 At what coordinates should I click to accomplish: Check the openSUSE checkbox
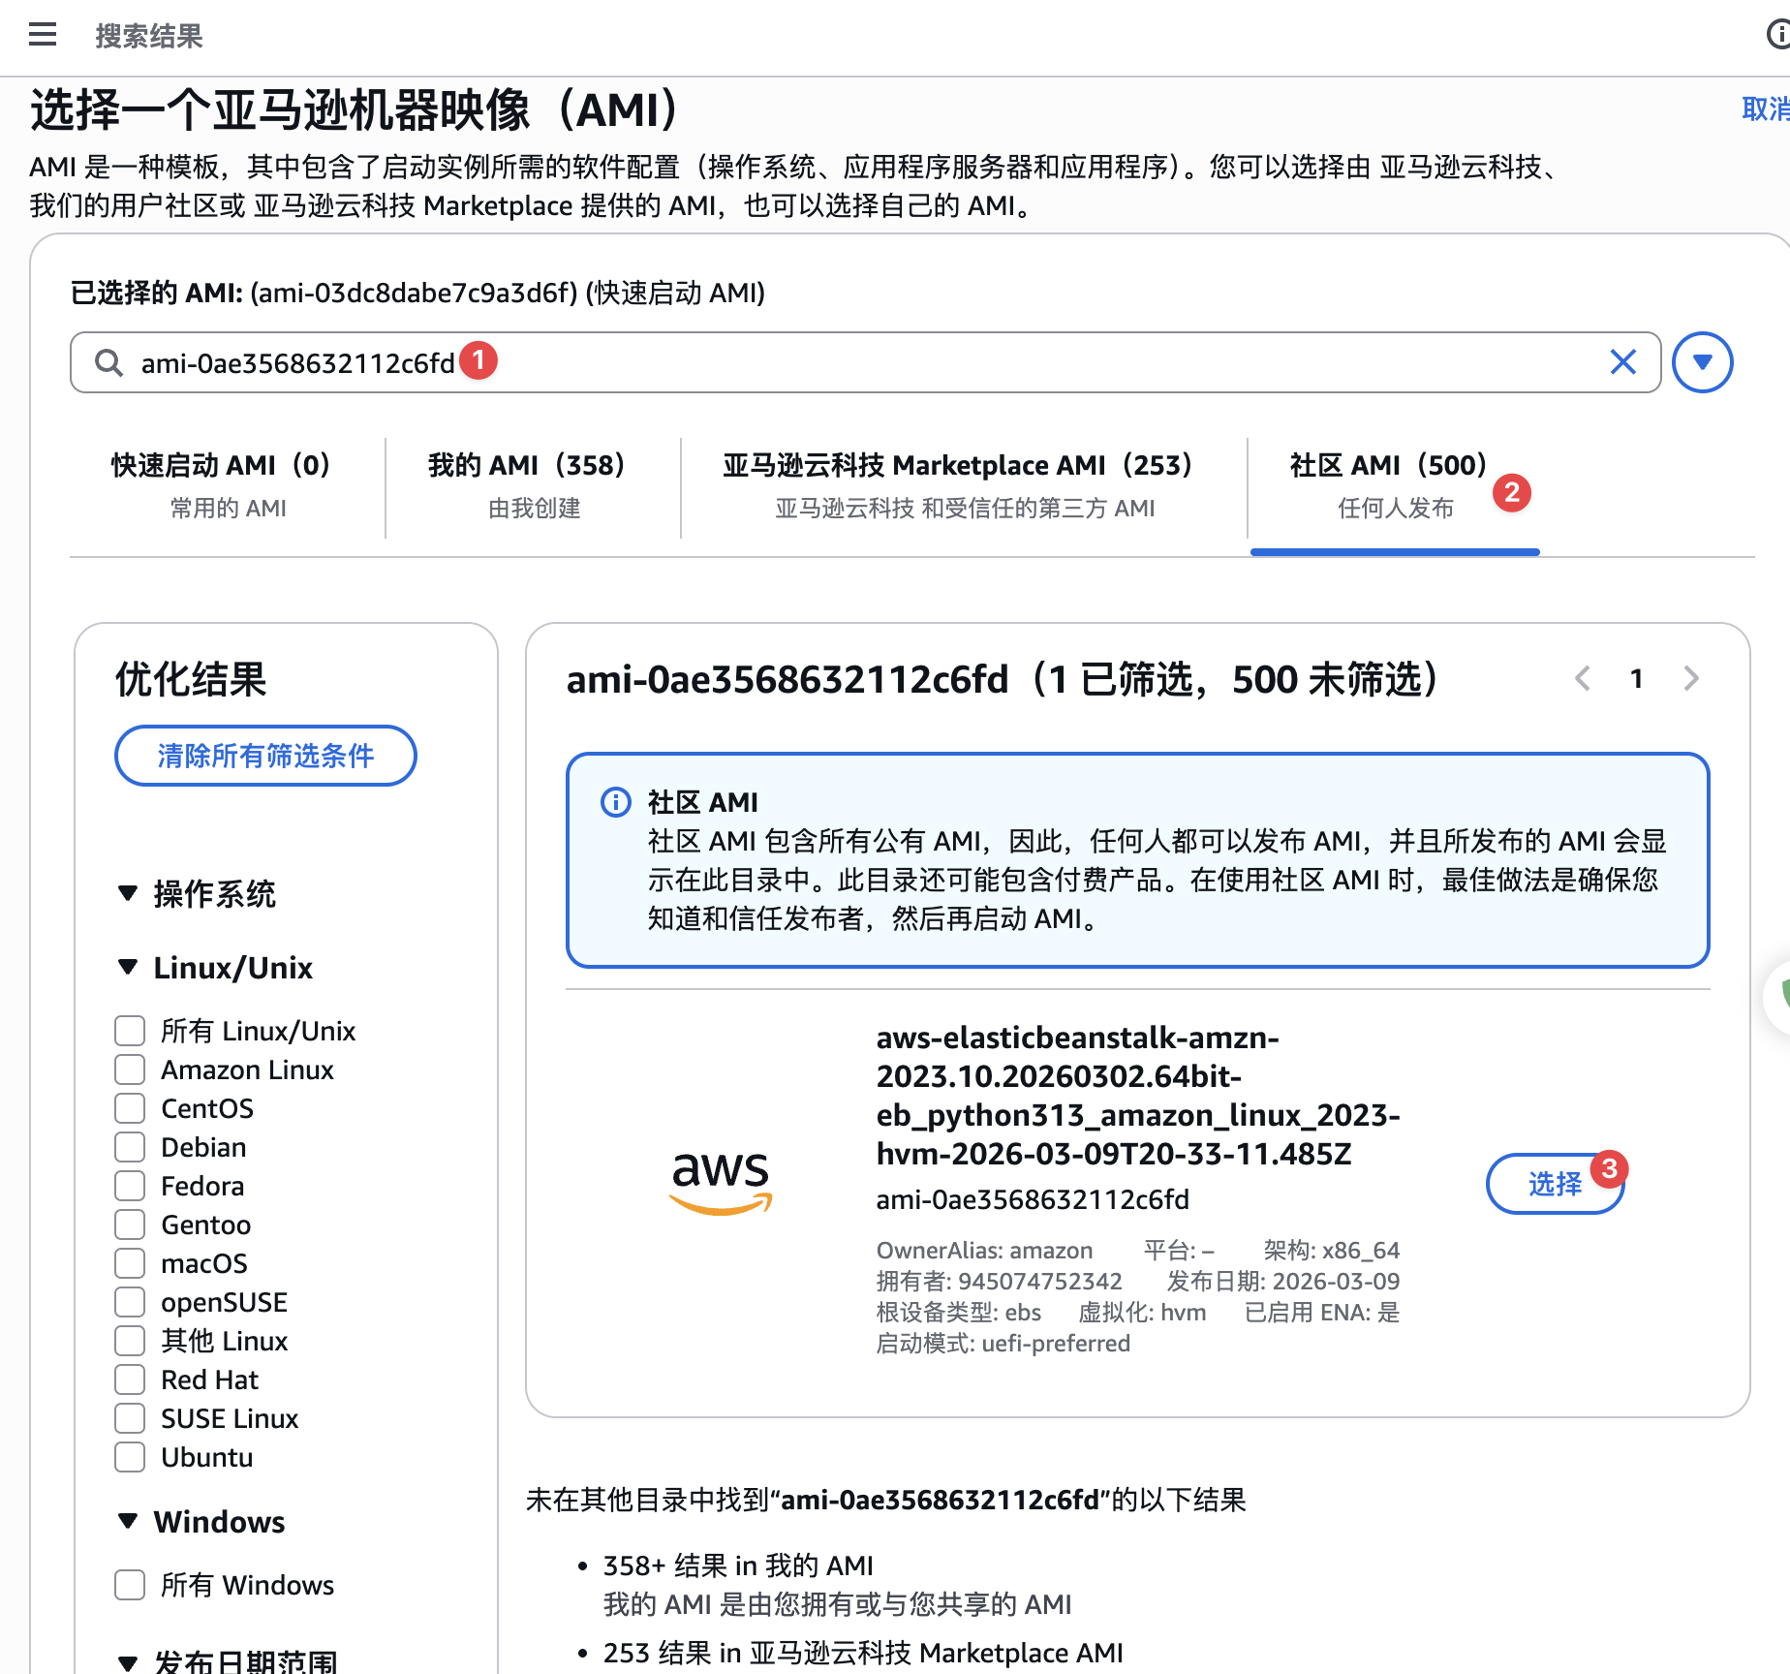[130, 1301]
